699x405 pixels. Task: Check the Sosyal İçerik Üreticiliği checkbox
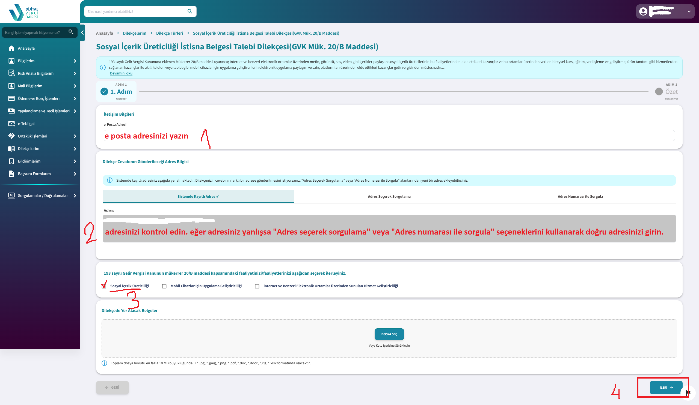point(104,286)
